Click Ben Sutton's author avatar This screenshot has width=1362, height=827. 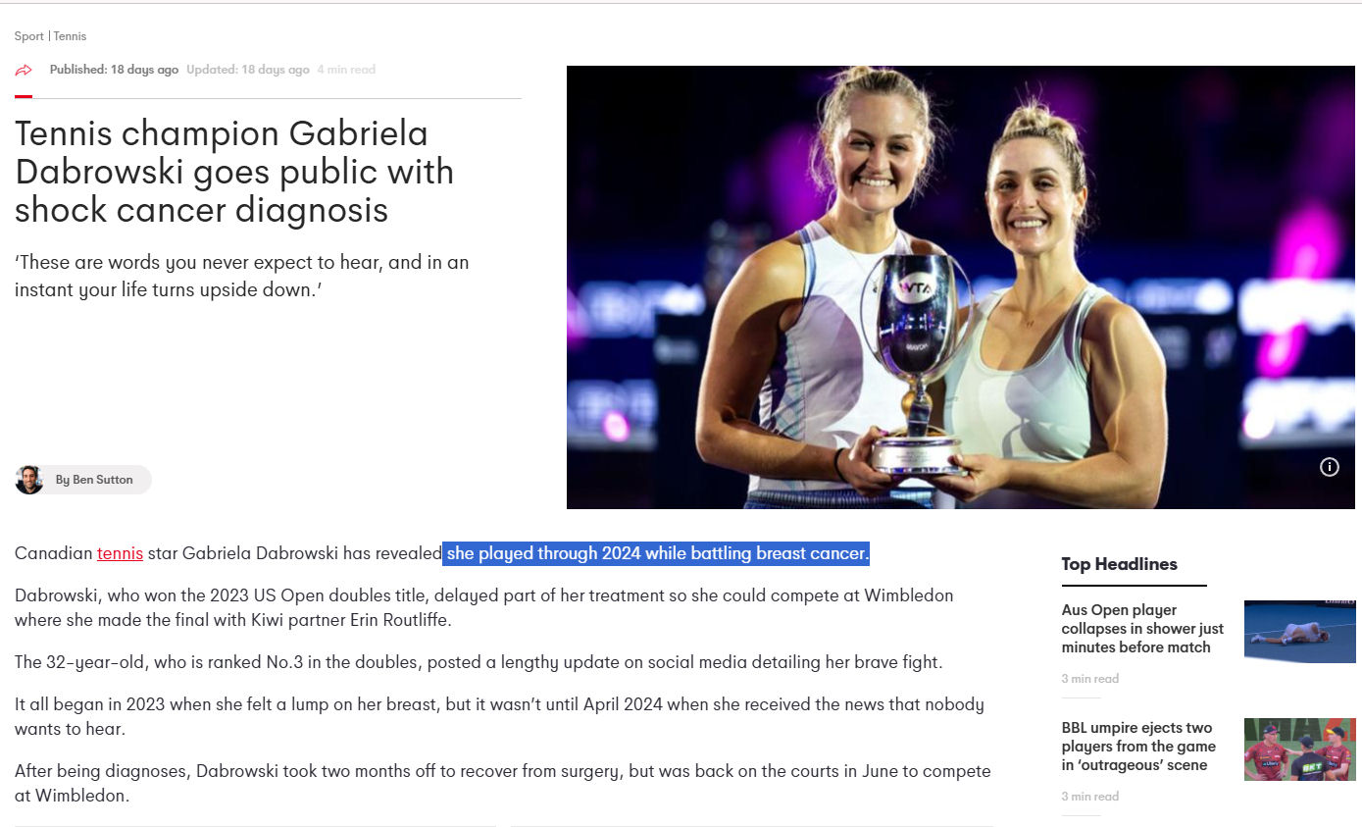(x=29, y=480)
